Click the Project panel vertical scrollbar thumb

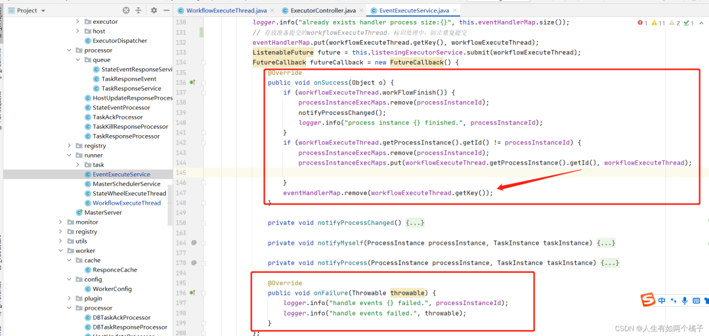click(x=169, y=205)
